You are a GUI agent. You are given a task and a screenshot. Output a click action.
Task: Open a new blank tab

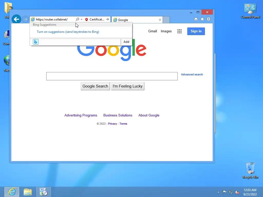tap(166, 20)
